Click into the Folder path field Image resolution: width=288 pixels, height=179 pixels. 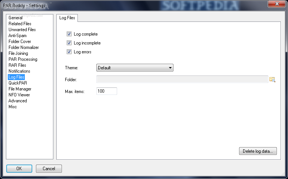pyautogui.click(x=182, y=79)
